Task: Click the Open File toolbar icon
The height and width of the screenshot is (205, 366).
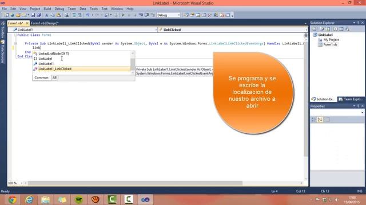Action: coord(18,15)
